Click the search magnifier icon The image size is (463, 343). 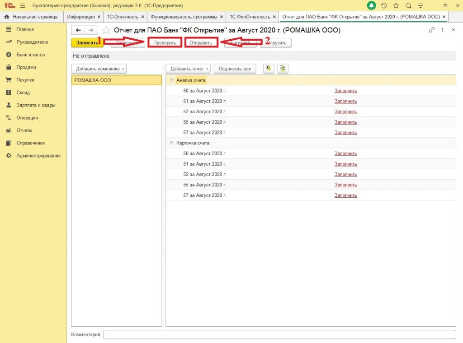tap(408, 6)
